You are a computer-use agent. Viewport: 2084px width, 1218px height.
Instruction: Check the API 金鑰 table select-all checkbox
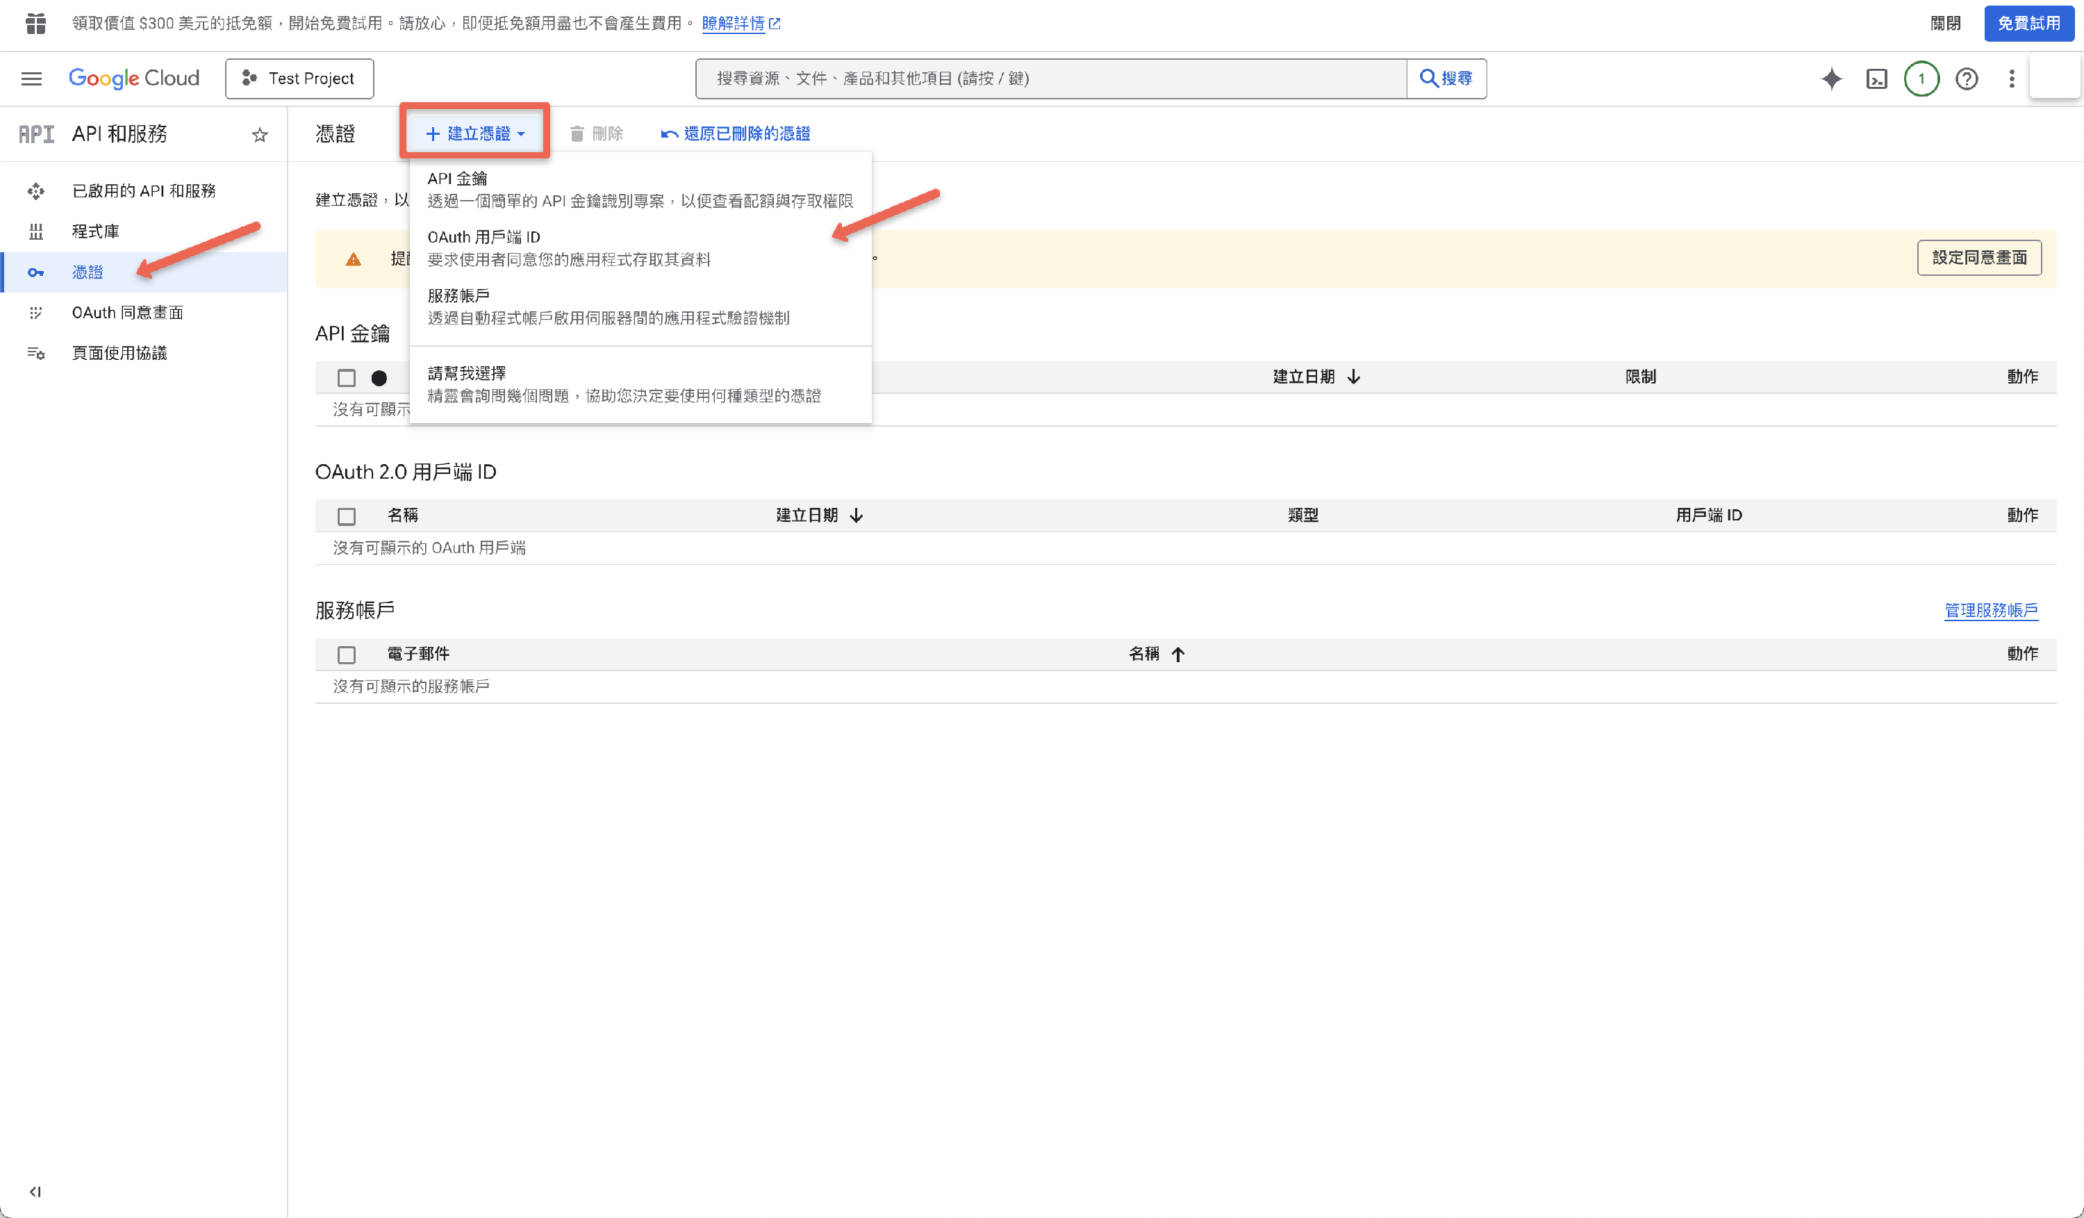coord(347,378)
